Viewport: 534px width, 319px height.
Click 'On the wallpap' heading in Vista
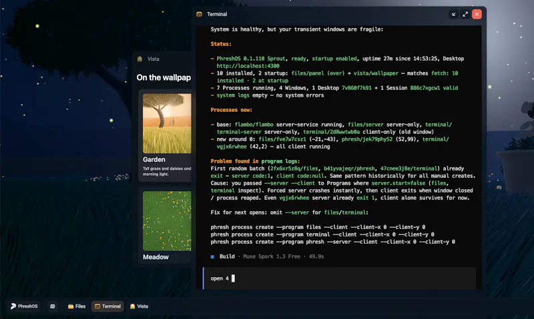pos(164,77)
